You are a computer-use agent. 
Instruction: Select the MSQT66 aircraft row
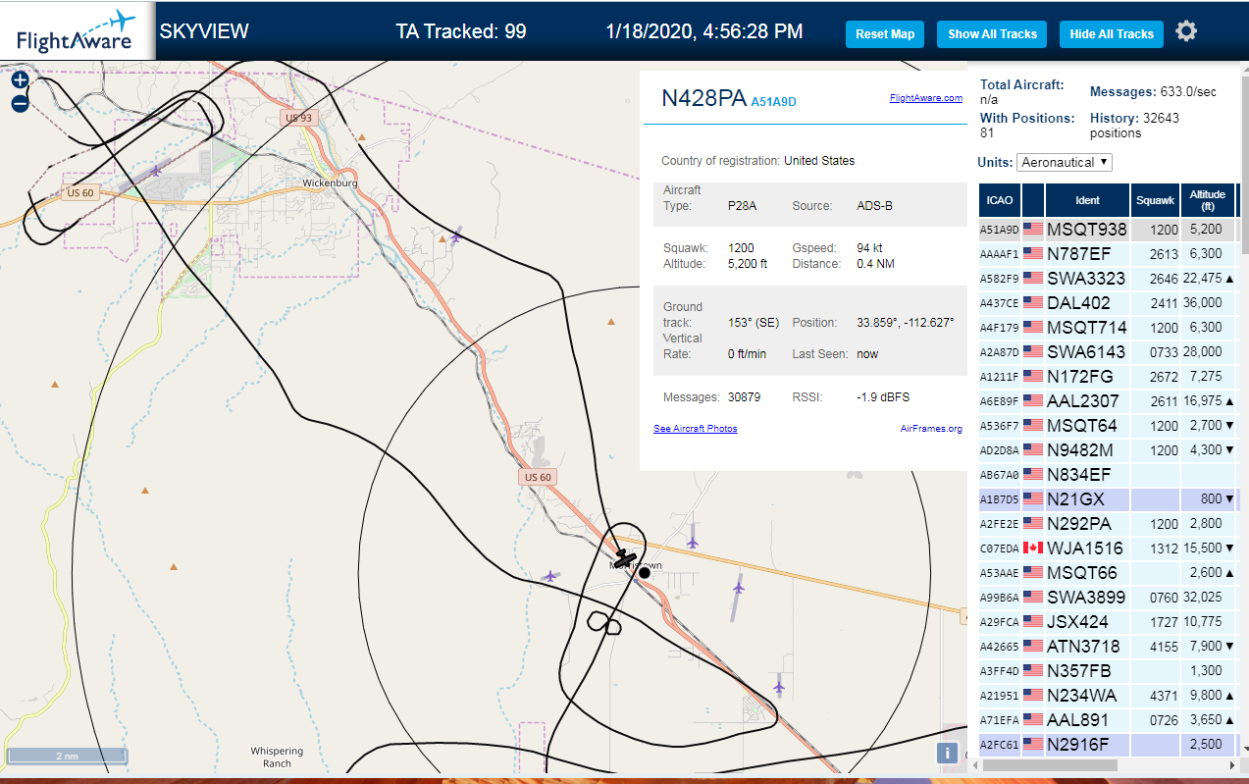point(1108,572)
